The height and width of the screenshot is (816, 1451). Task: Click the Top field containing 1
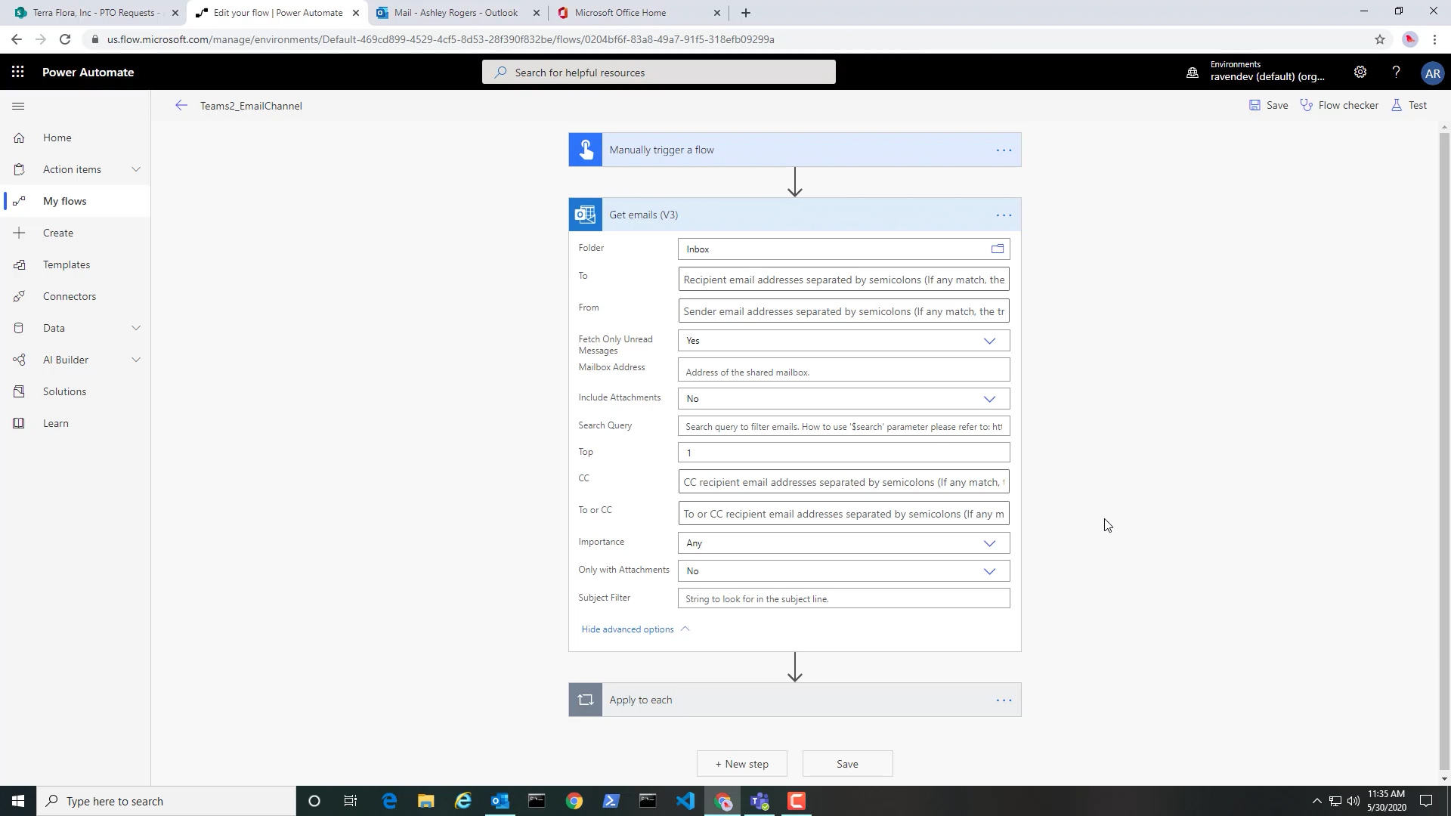(843, 453)
